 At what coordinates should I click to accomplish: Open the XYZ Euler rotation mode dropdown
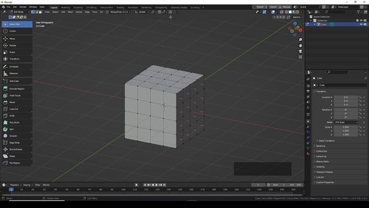[x=346, y=122]
